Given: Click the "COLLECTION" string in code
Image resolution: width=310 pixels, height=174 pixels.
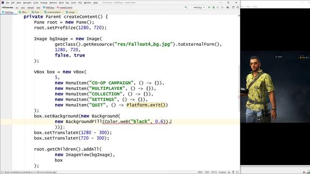Looking at the screenshot, I should point(106,94).
